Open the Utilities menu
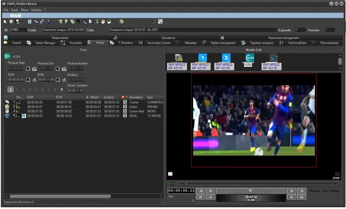This screenshot has height=209, width=346. [x=36, y=10]
